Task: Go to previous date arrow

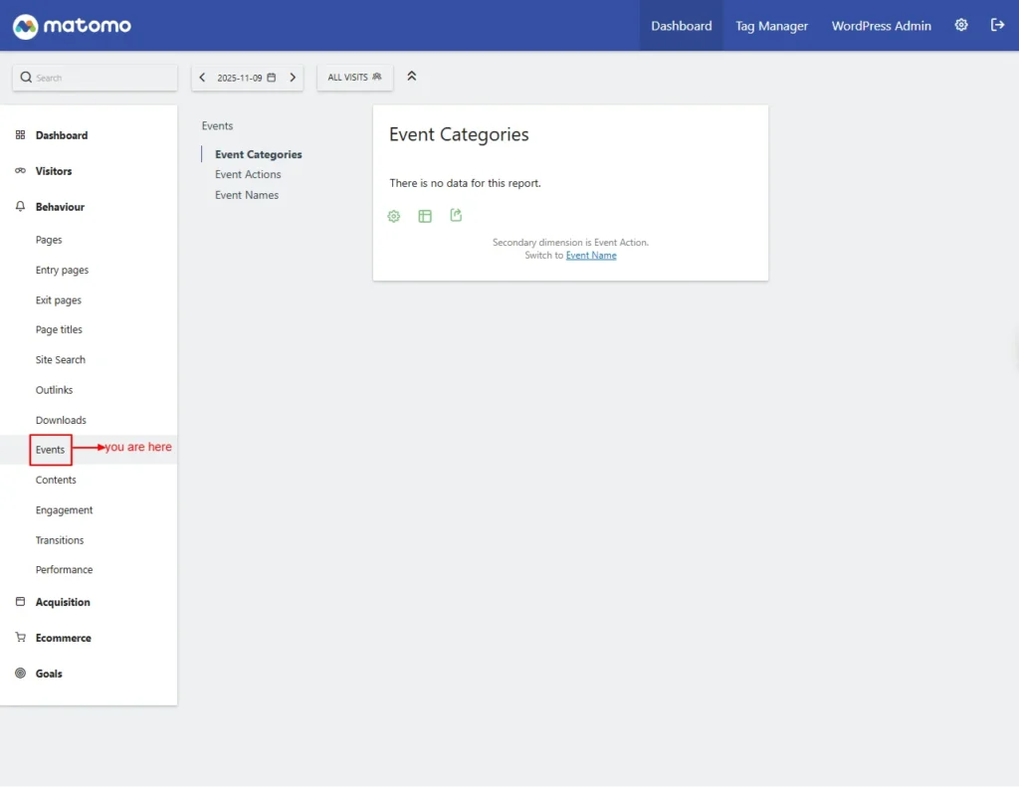Action: click(x=203, y=78)
